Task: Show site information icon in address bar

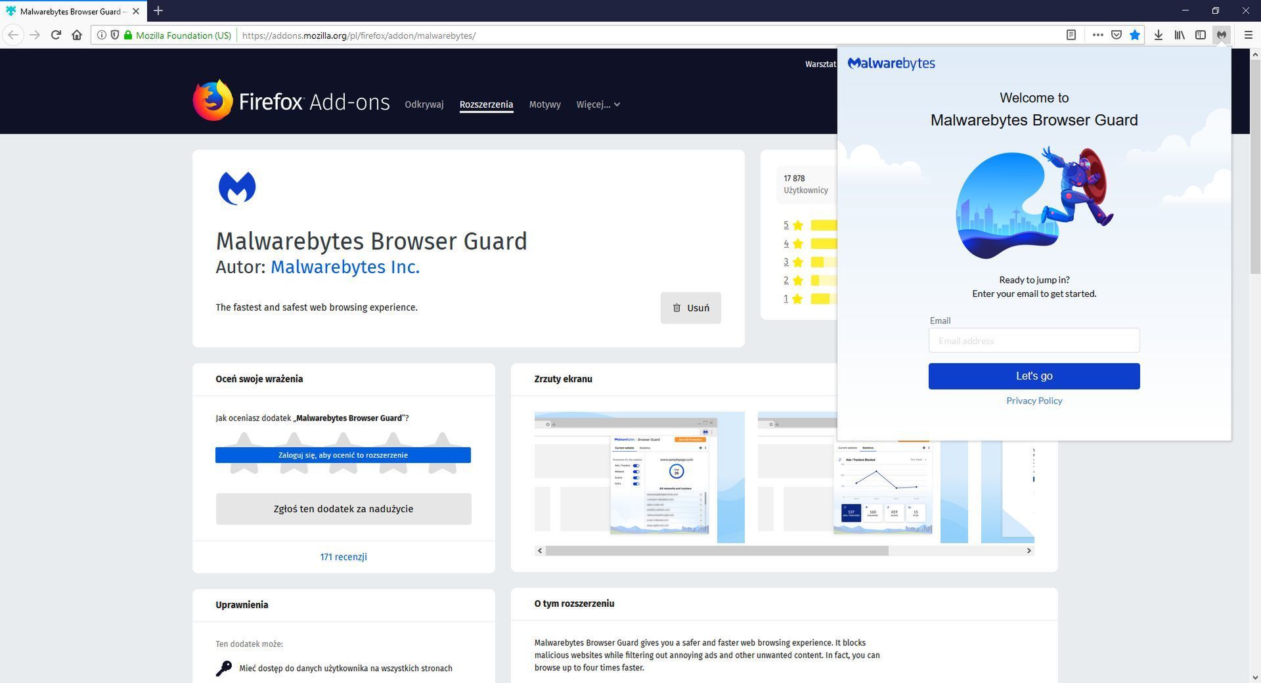Action: coord(101,35)
